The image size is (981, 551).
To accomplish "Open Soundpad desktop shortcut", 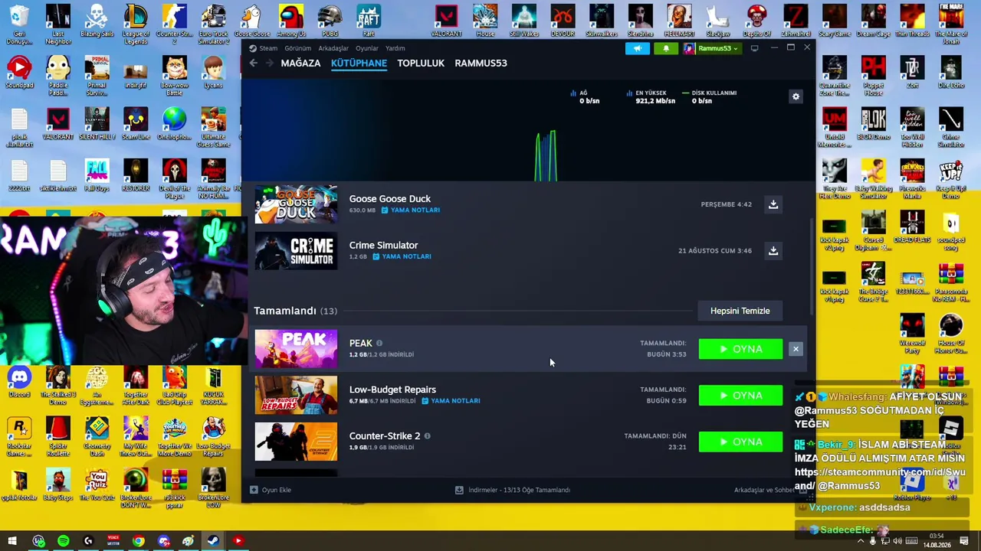I will (19, 73).
